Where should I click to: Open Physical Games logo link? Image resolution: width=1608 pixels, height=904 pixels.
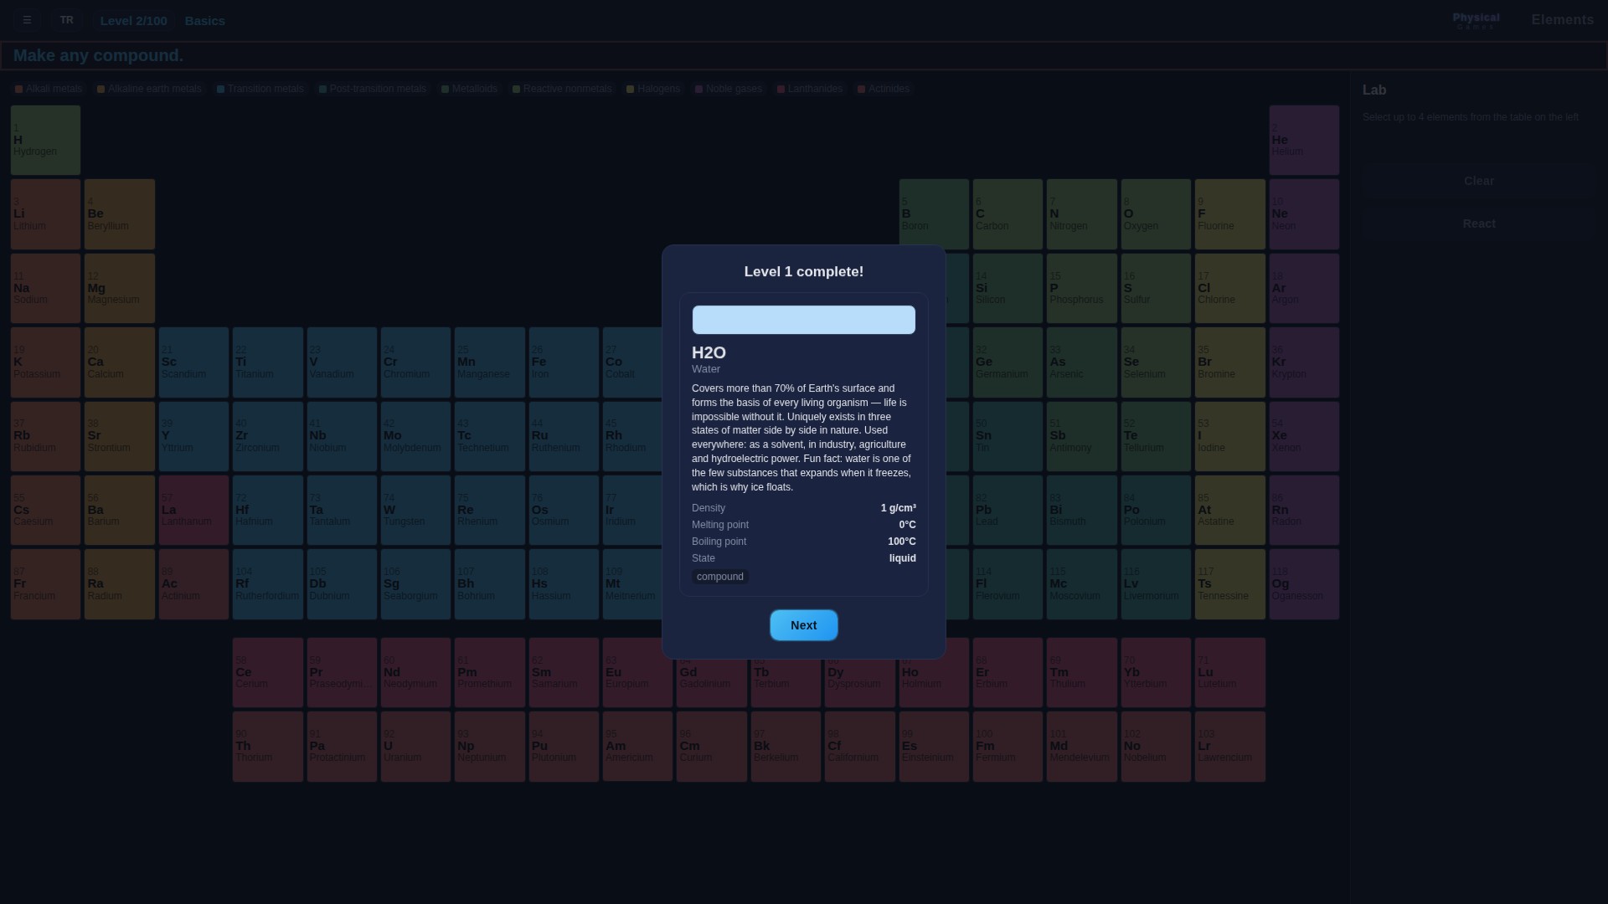(1476, 21)
